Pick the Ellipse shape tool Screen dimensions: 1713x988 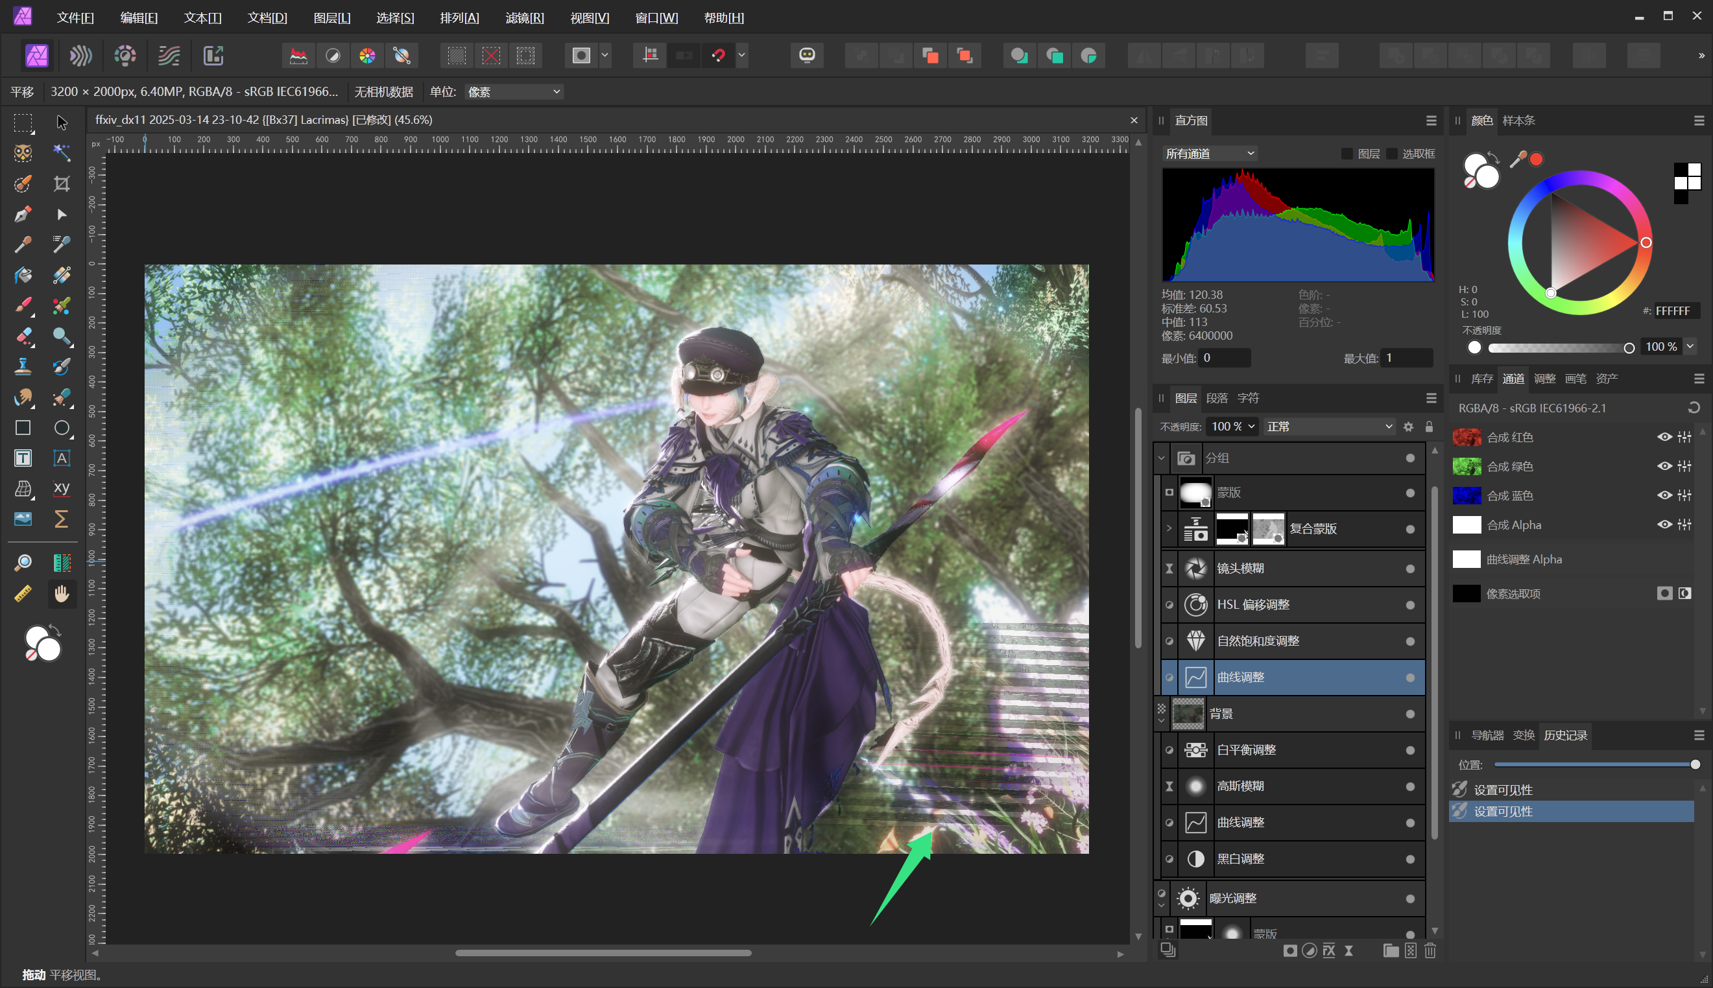click(x=62, y=427)
